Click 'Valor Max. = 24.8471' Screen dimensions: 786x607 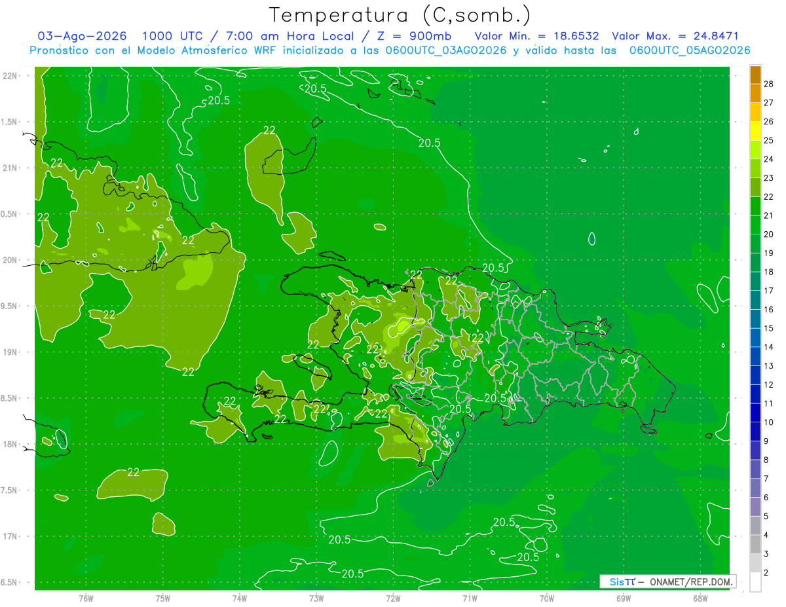tap(675, 36)
